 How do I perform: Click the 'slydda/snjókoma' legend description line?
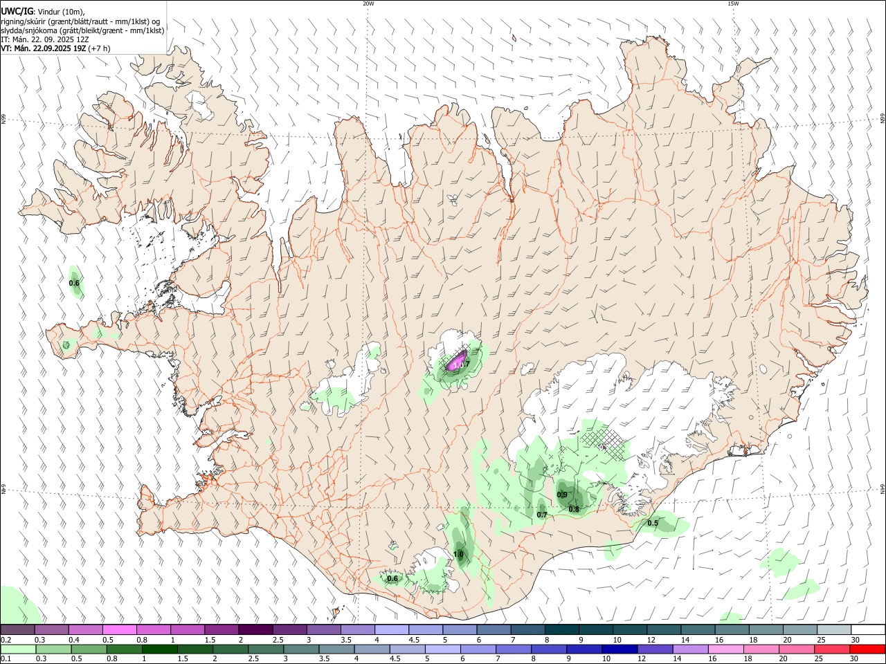click(83, 30)
